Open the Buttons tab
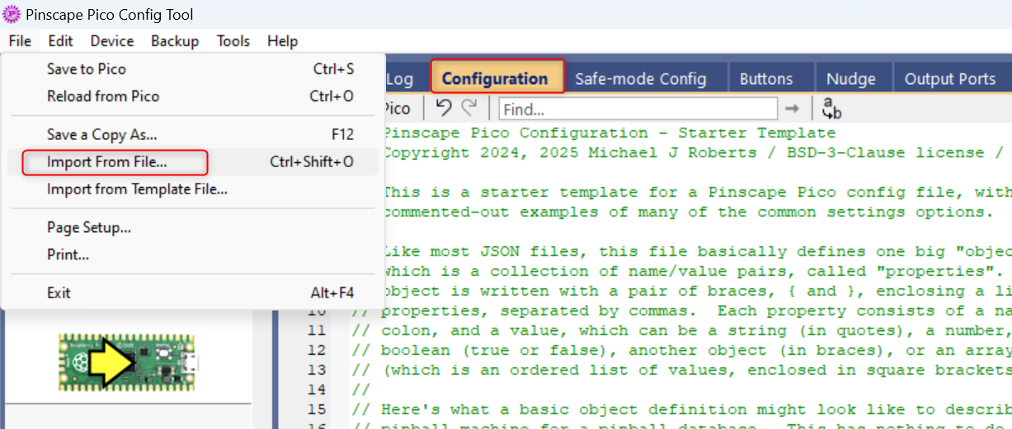Image resolution: width=1012 pixels, height=429 pixels. (x=766, y=79)
